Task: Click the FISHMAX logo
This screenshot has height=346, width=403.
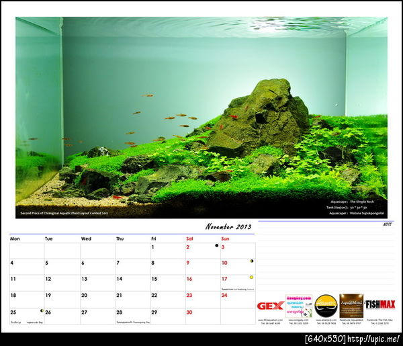Action: (x=380, y=305)
